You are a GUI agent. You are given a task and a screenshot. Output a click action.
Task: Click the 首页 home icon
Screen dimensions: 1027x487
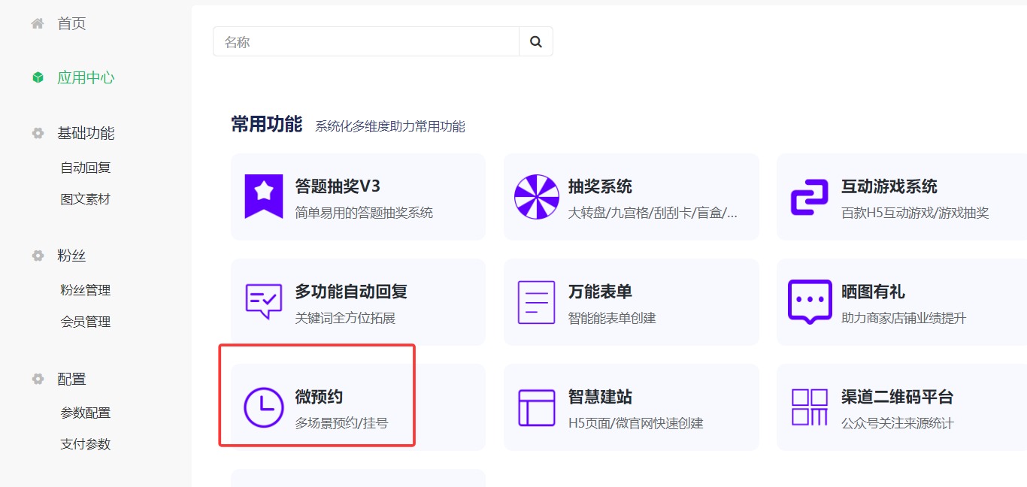tap(37, 23)
